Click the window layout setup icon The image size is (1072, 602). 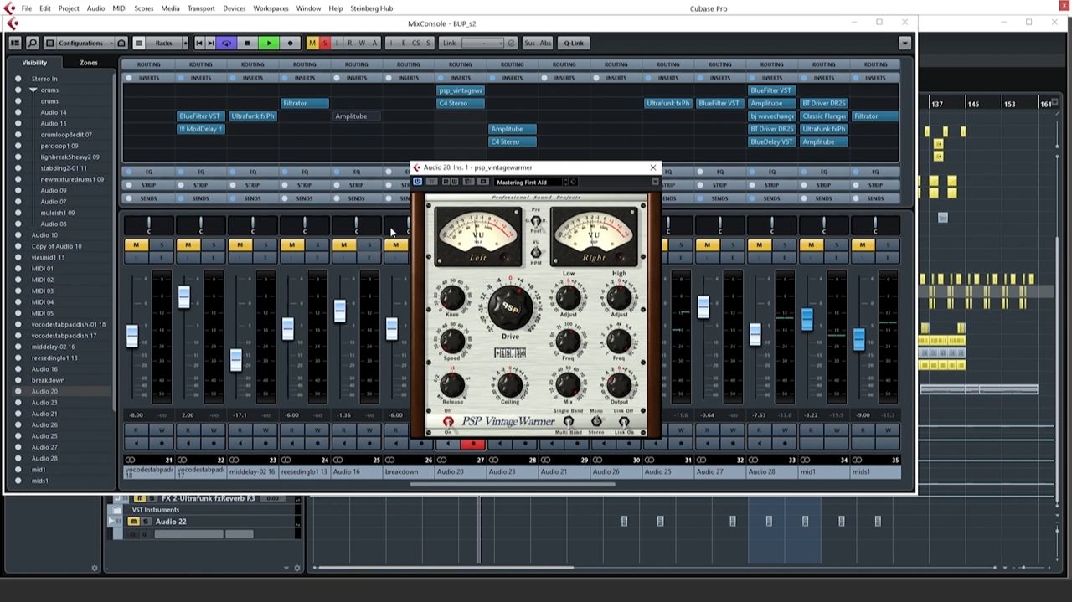15,43
